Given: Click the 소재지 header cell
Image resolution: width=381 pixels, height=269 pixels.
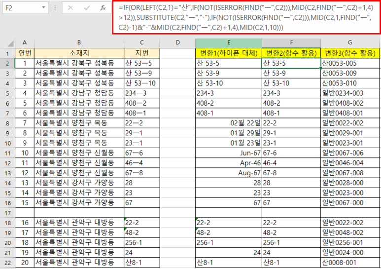Looking at the screenshot, I should (79, 53).
